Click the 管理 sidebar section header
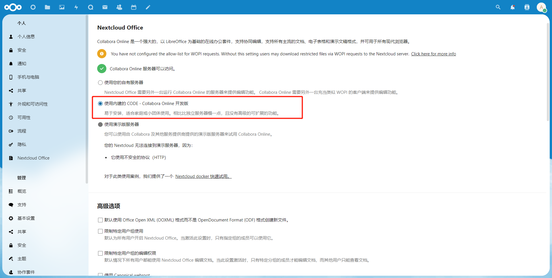The height and width of the screenshot is (278, 552). [x=22, y=178]
